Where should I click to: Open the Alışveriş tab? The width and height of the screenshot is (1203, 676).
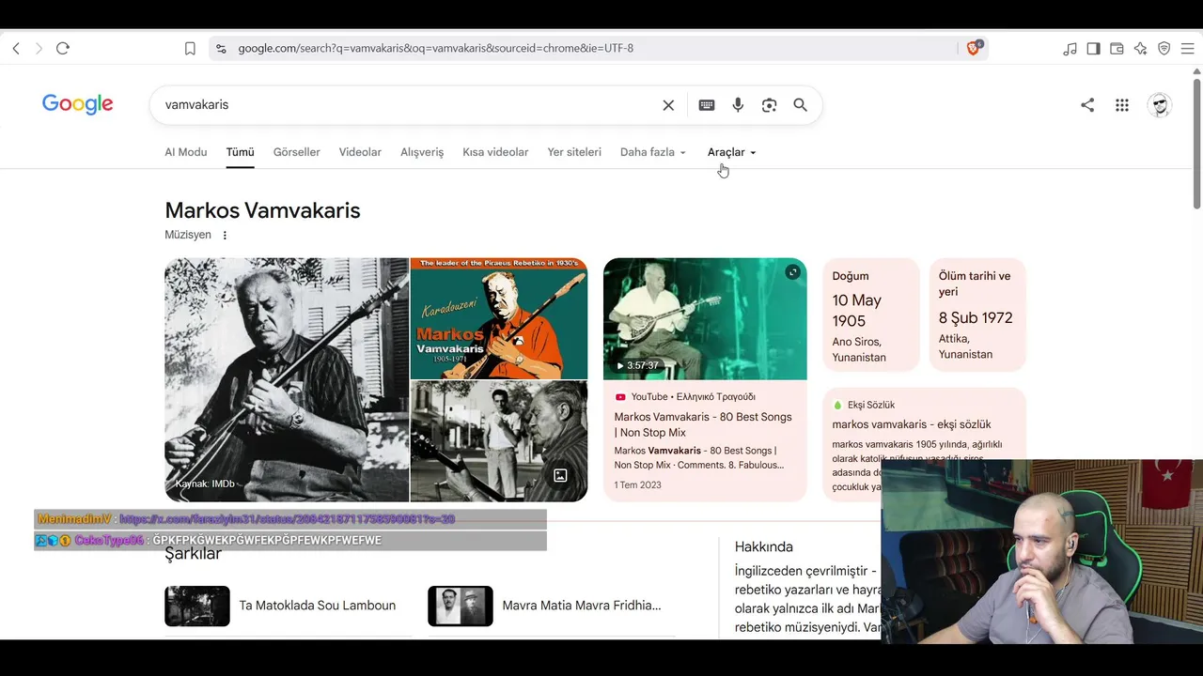tap(422, 152)
